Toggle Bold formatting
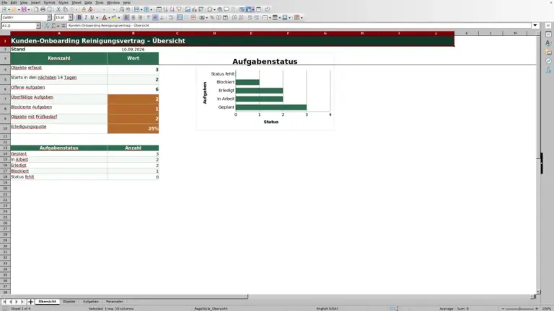Viewport: 554px width, 311px height. click(79, 17)
